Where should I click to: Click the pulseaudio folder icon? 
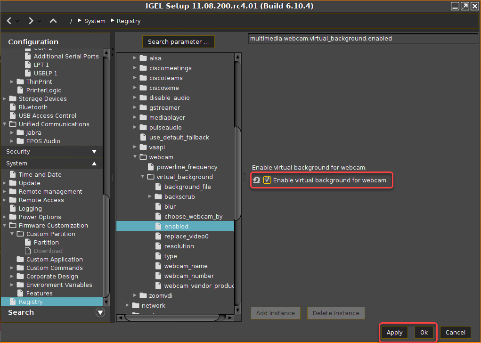143,128
